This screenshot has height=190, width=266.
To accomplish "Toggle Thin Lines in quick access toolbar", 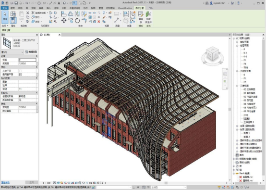I will (x=74, y=3).
